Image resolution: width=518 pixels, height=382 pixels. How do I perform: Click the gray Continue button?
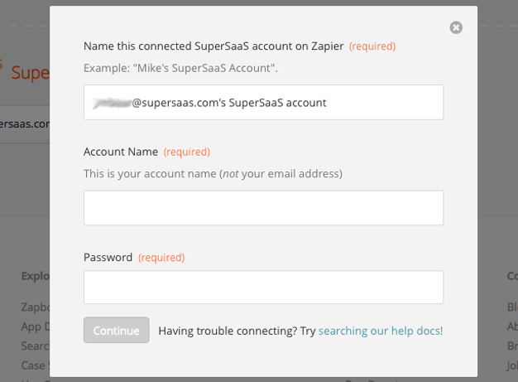117,330
